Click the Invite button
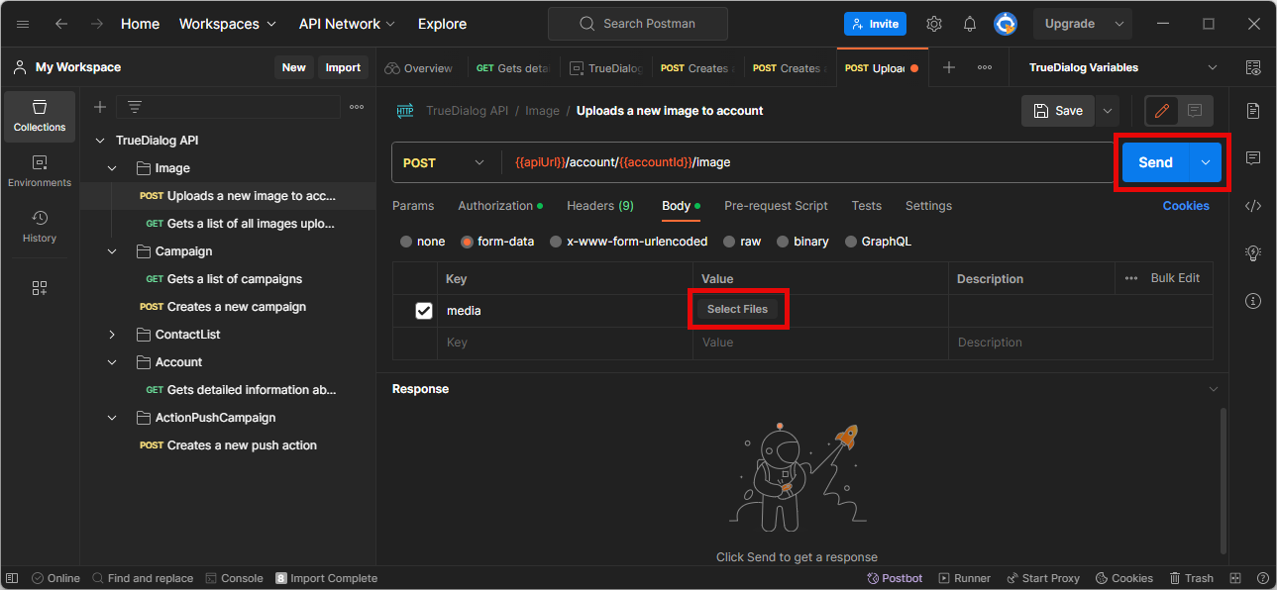 (x=876, y=24)
